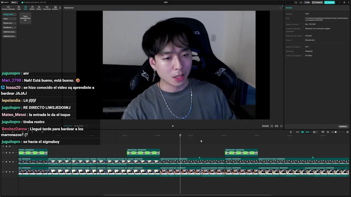This screenshot has height=197, width=351.
Task: Click the timeline playhead marker
Action: tap(180, 135)
